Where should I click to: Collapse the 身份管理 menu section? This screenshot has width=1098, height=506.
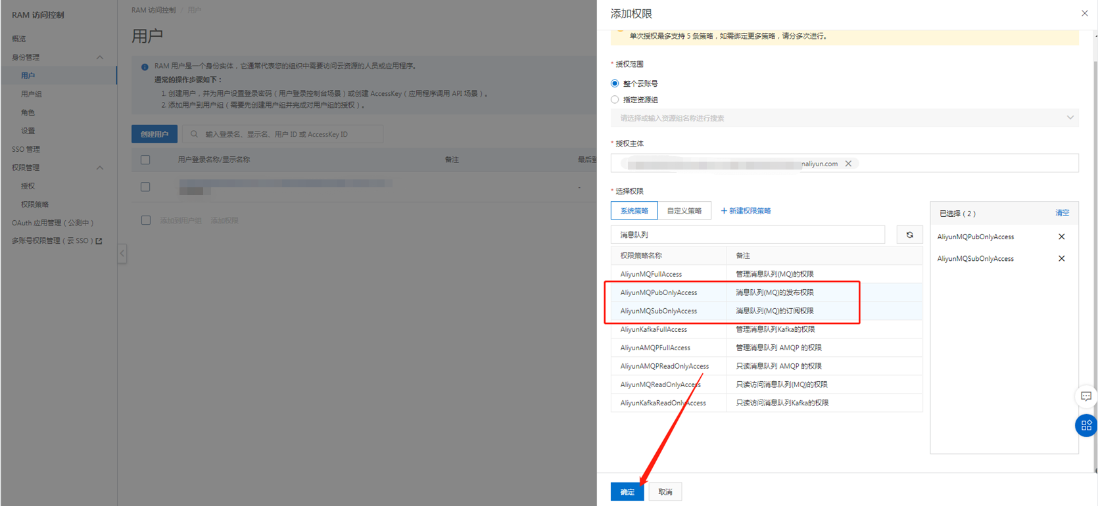coord(100,57)
